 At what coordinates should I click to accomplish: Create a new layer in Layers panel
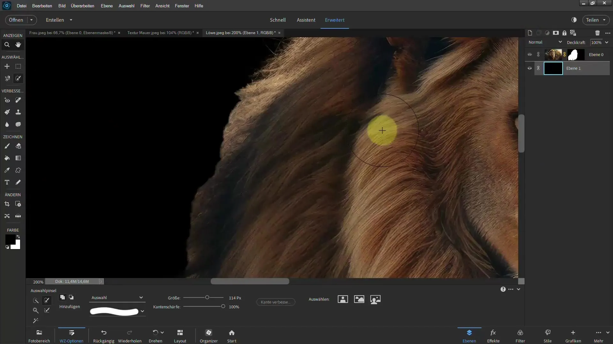coord(530,33)
